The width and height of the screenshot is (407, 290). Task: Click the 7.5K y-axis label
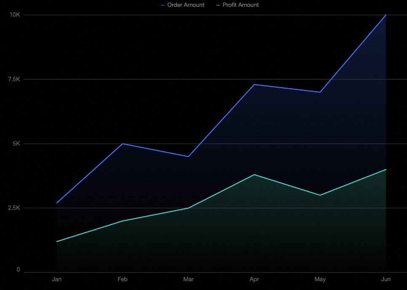(14, 79)
